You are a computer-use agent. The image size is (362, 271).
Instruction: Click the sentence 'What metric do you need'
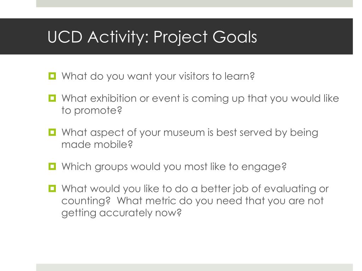coord(220,201)
